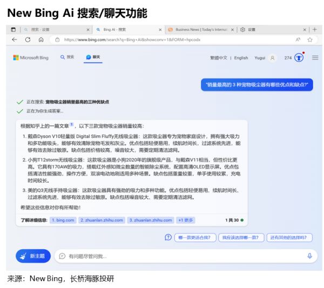This screenshot has height=288, width=324.
Task: Switch language to English
Action: [x=241, y=58]
